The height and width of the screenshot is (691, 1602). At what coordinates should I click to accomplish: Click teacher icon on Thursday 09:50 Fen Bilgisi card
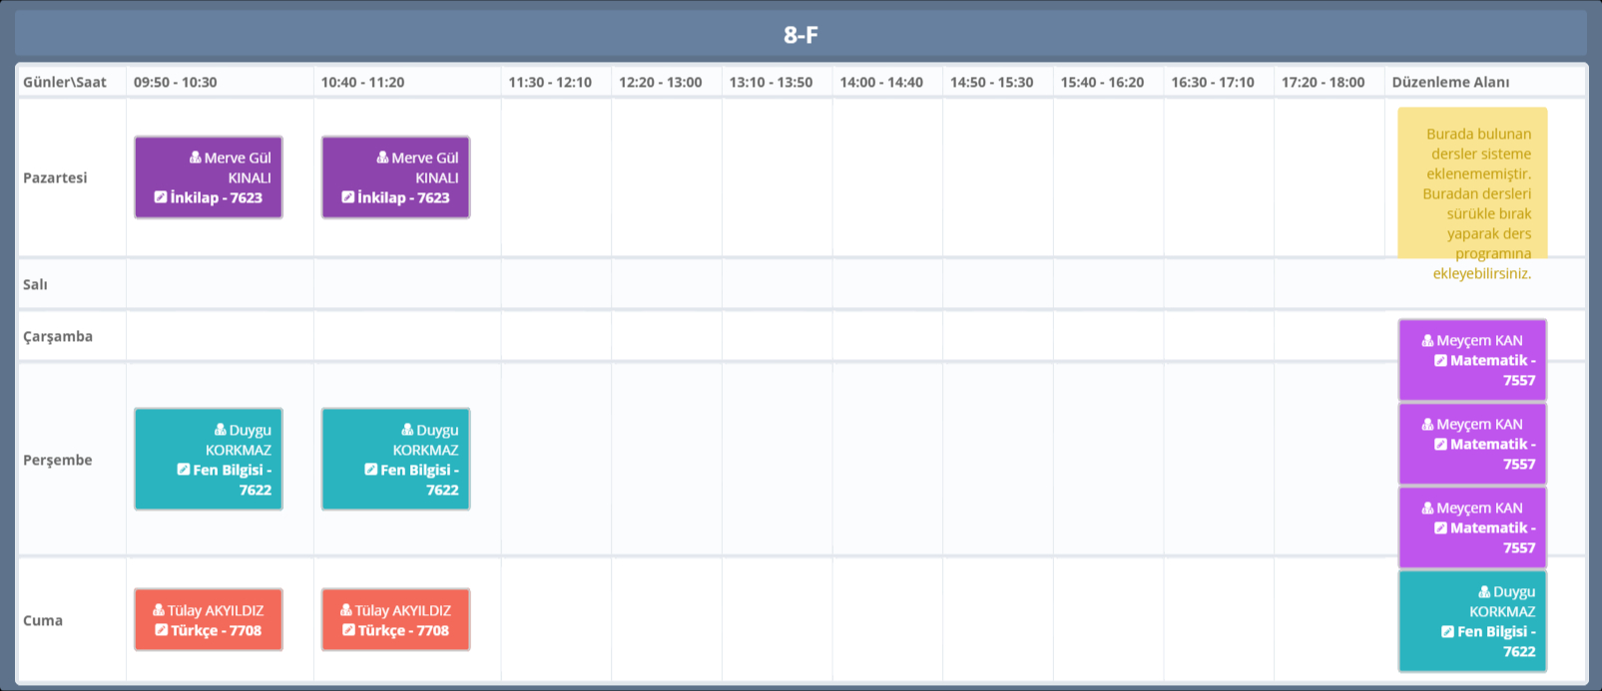coord(221,430)
